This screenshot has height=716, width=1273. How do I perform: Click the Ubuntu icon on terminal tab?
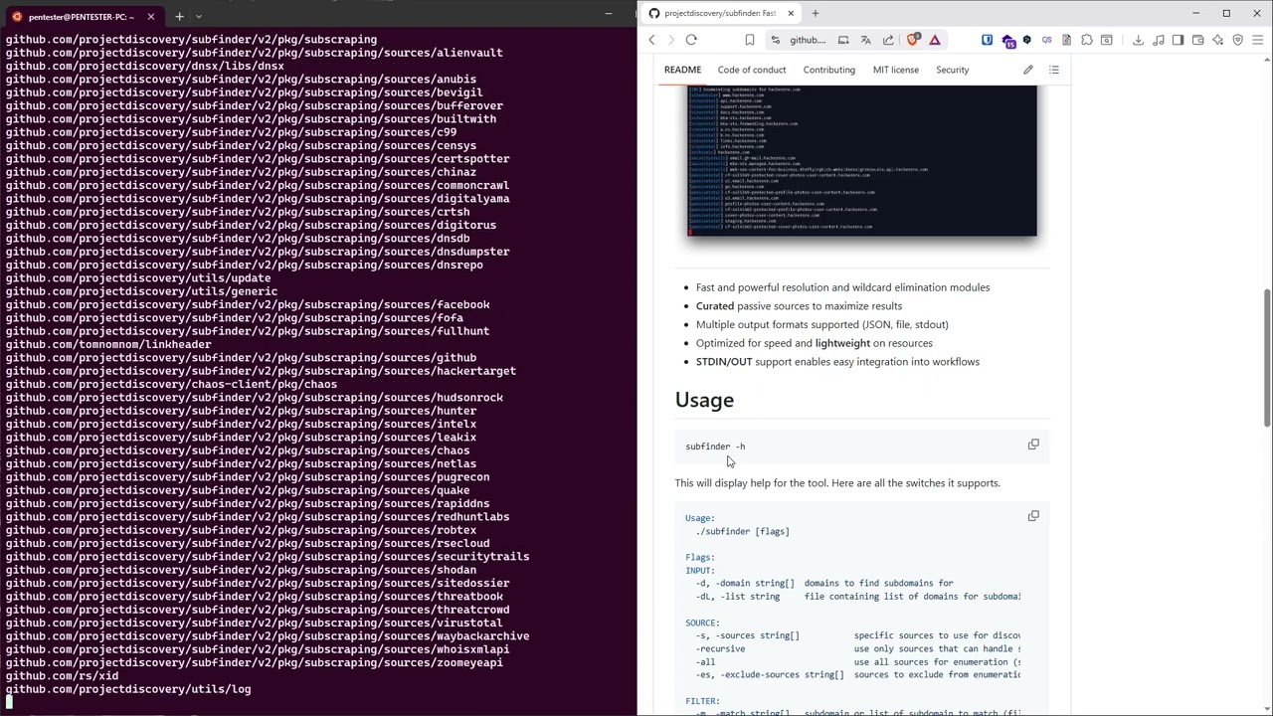pyautogui.click(x=17, y=16)
